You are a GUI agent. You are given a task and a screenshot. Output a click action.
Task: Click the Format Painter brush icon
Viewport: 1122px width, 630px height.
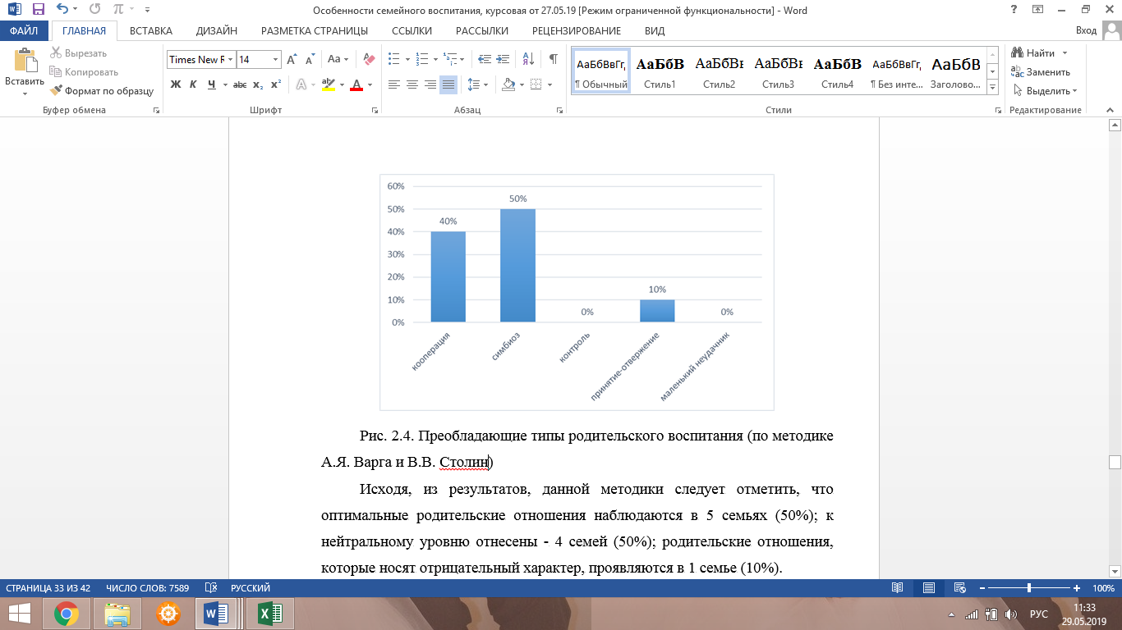57,91
